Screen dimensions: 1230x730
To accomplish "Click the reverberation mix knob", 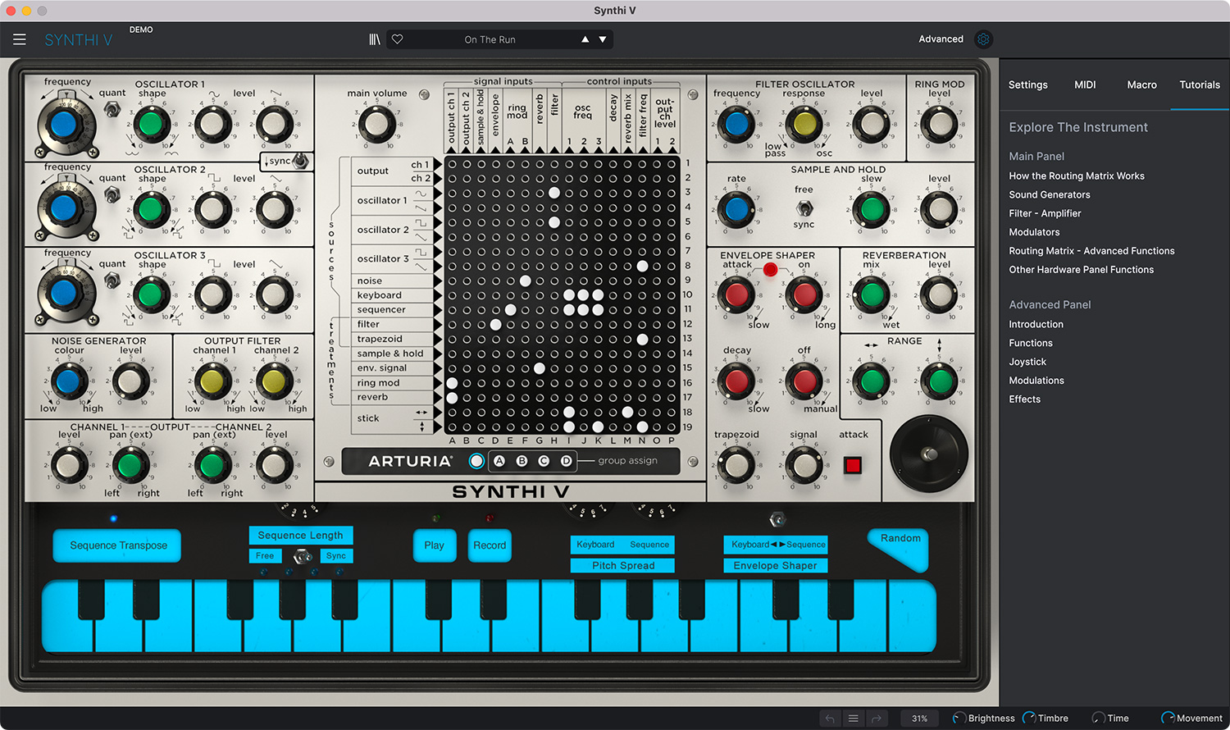I will tap(872, 294).
